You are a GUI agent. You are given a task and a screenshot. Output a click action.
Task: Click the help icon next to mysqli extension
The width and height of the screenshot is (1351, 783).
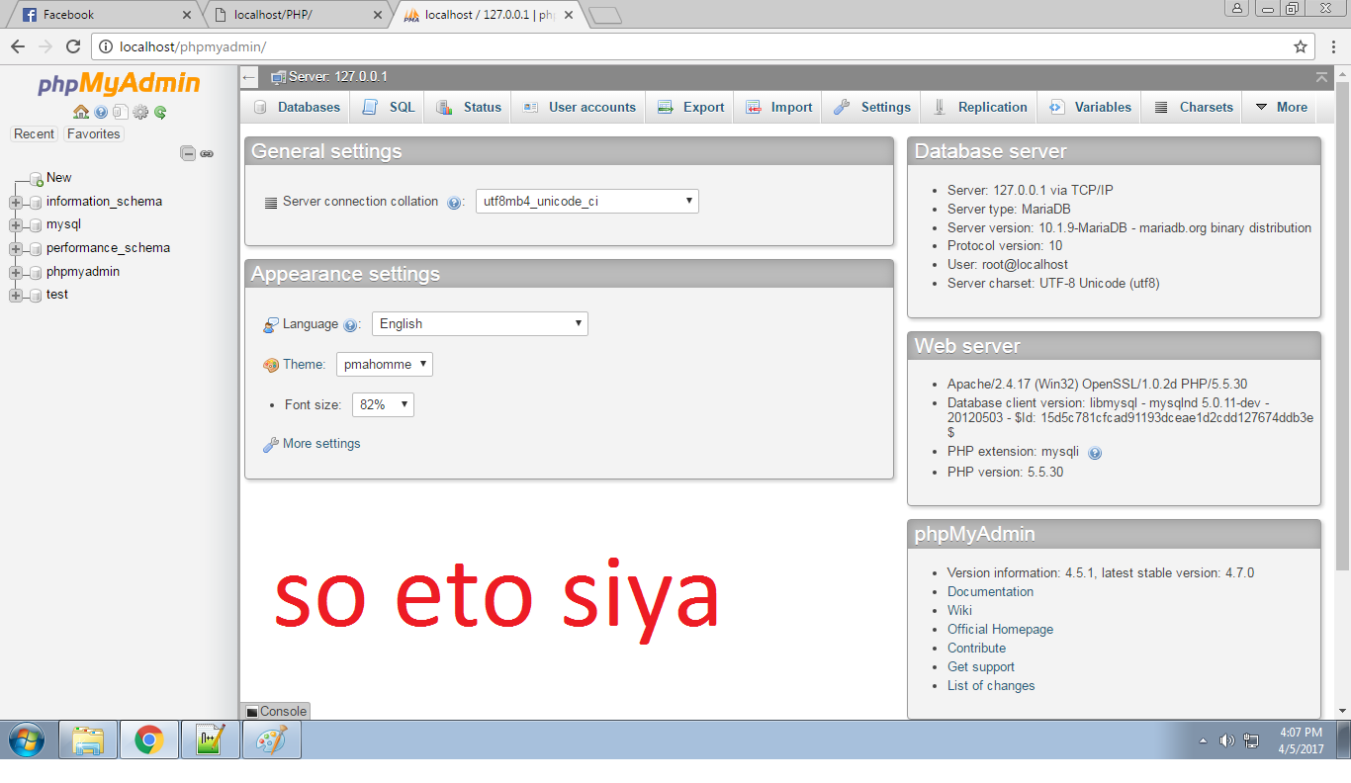coord(1094,452)
